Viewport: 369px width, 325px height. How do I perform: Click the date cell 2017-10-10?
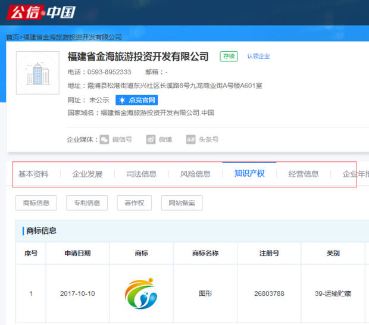(x=77, y=293)
